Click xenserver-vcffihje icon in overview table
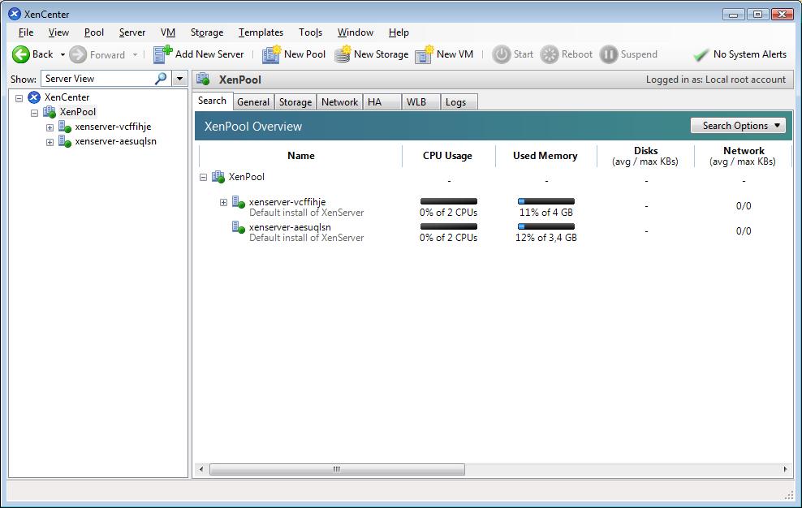 pos(239,202)
